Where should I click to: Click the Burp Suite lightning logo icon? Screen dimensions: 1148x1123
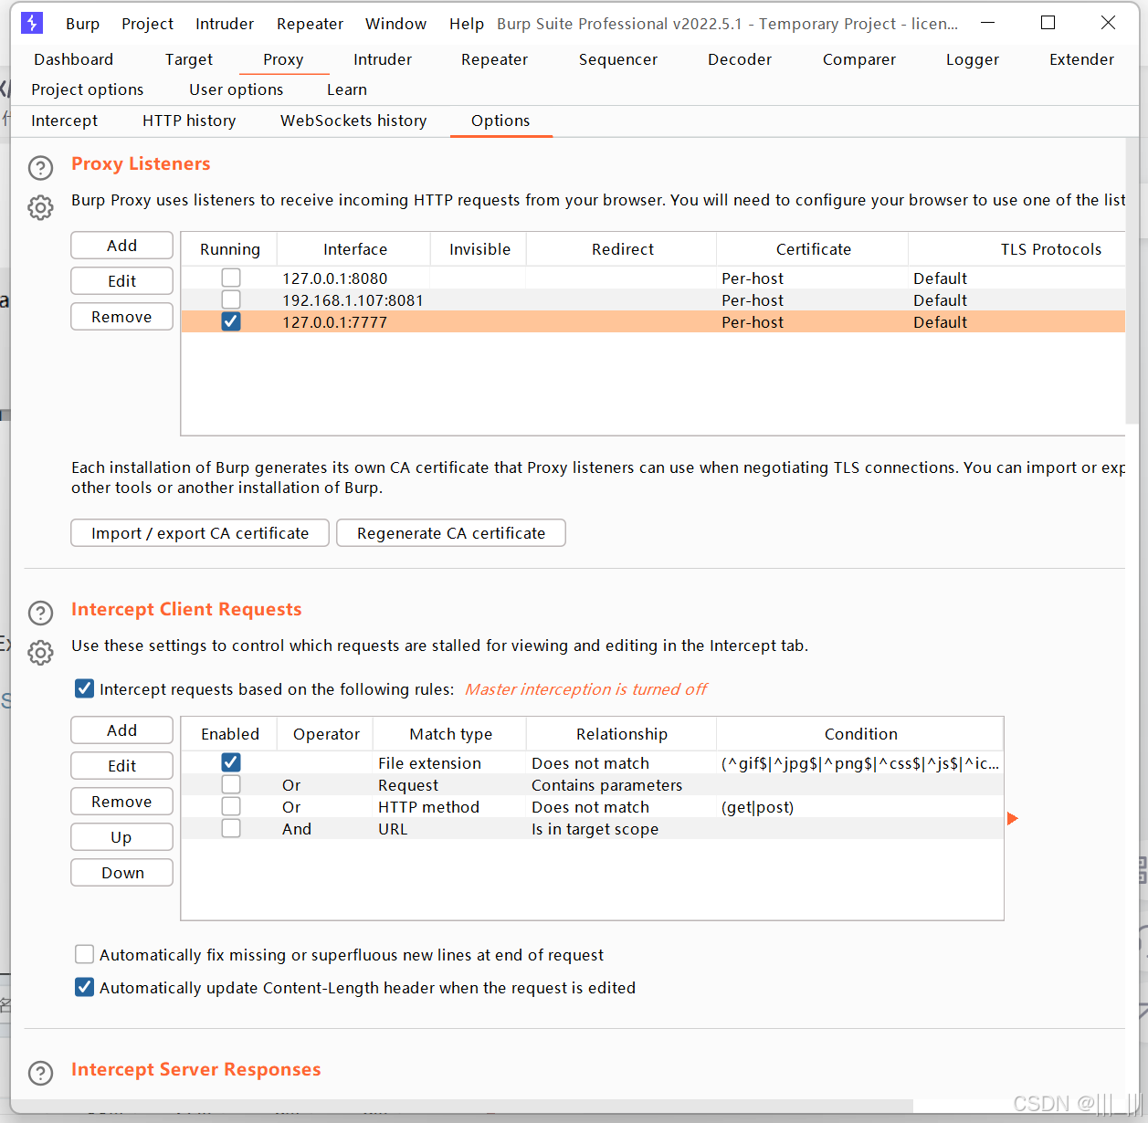(x=32, y=23)
